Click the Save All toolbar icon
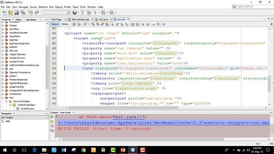 tap(23, 12)
